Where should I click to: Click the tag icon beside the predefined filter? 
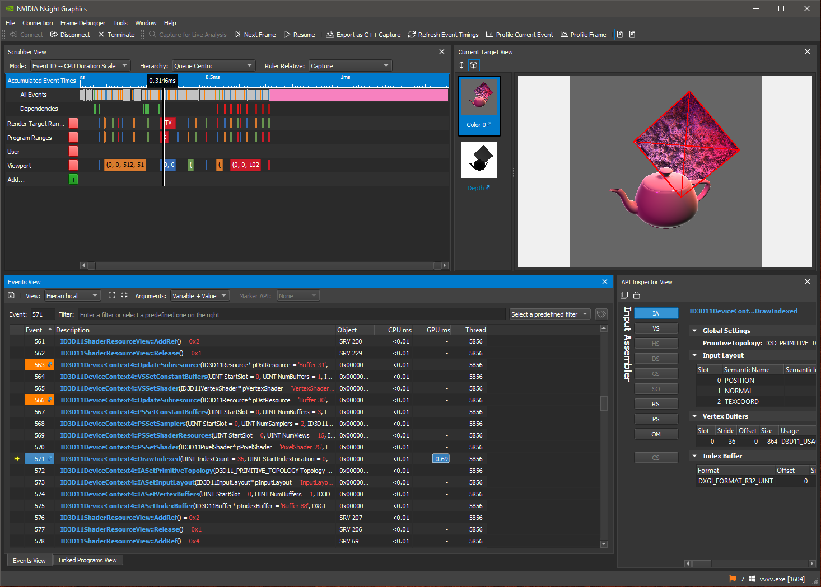[x=601, y=314]
